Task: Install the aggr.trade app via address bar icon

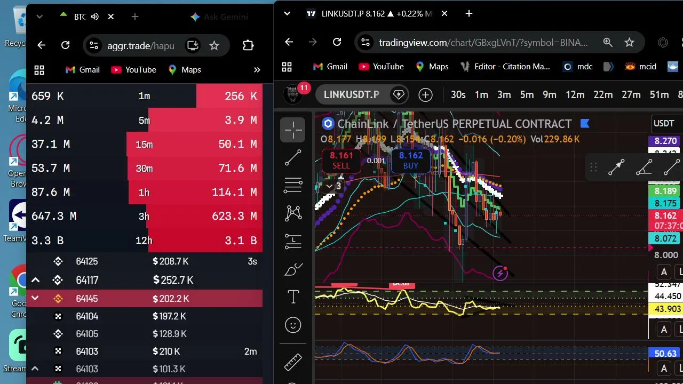Action: pyautogui.click(x=192, y=45)
